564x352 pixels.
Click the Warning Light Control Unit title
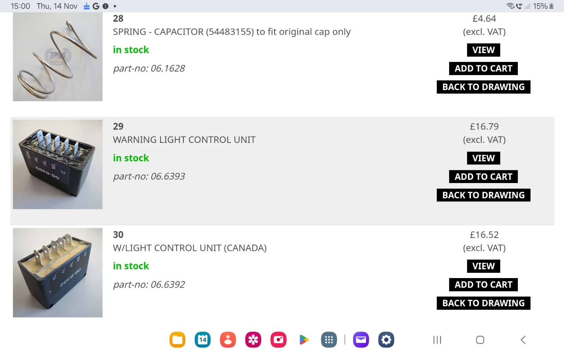tap(184, 140)
